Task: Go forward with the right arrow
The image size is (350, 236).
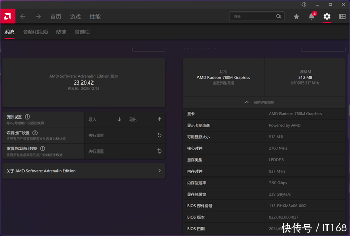Action: pos(38,17)
